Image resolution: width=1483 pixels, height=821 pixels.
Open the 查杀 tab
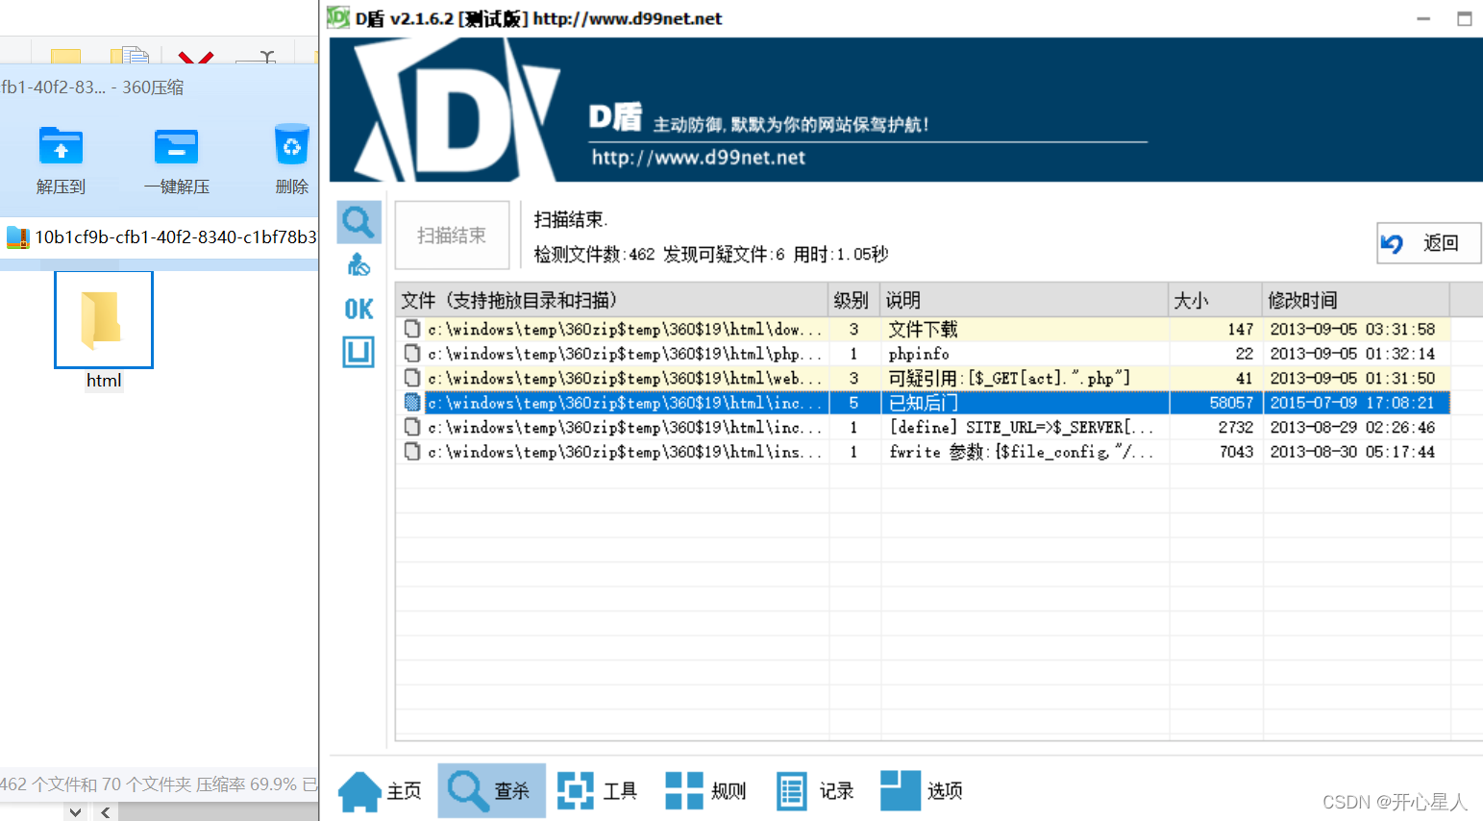(x=491, y=791)
